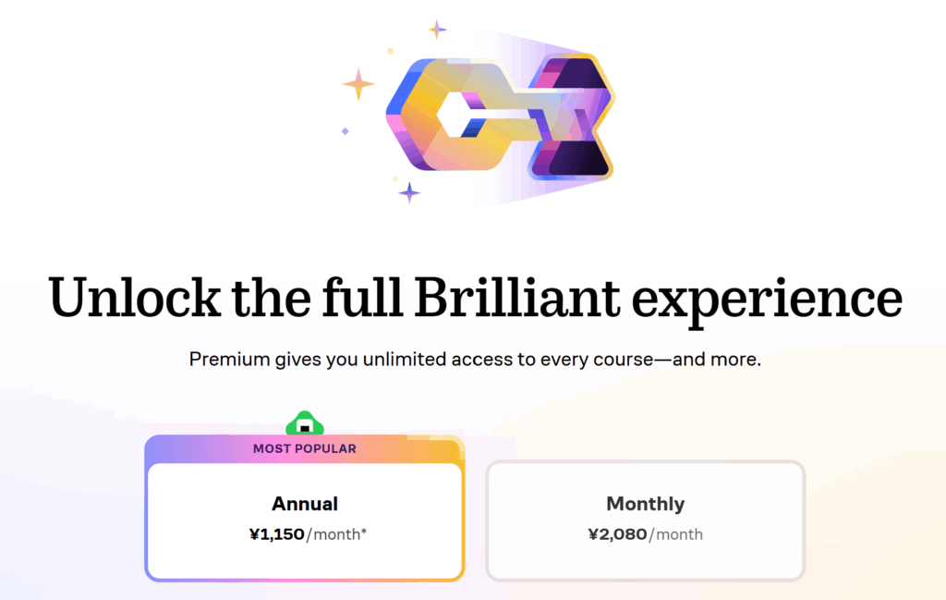
Task: Click the asterisk after annual month price
Action: (x=364, y=532)
